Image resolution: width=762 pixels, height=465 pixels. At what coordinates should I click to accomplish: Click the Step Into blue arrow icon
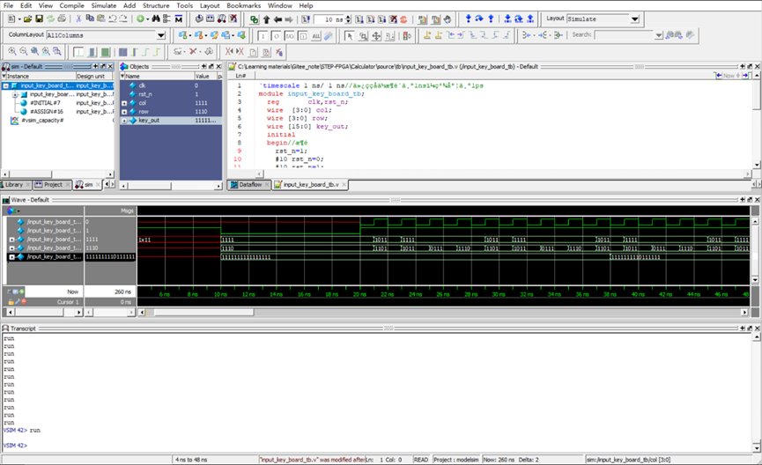point(468,19)
